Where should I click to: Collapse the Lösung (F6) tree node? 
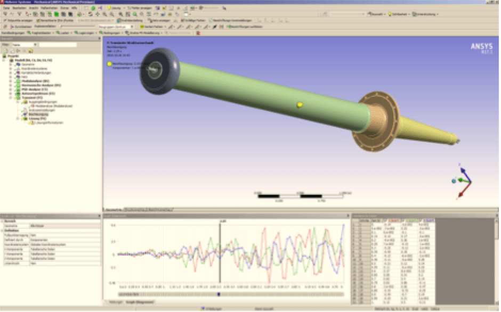tap(18, 119)
